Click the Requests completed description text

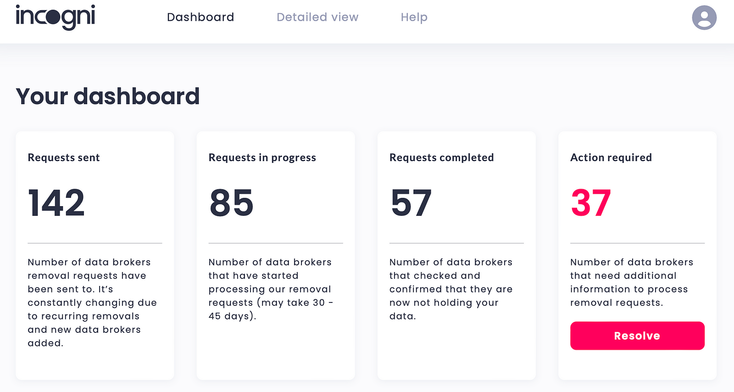(451, 289)
